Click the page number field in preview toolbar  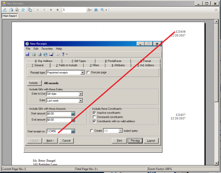click(74, 10)
